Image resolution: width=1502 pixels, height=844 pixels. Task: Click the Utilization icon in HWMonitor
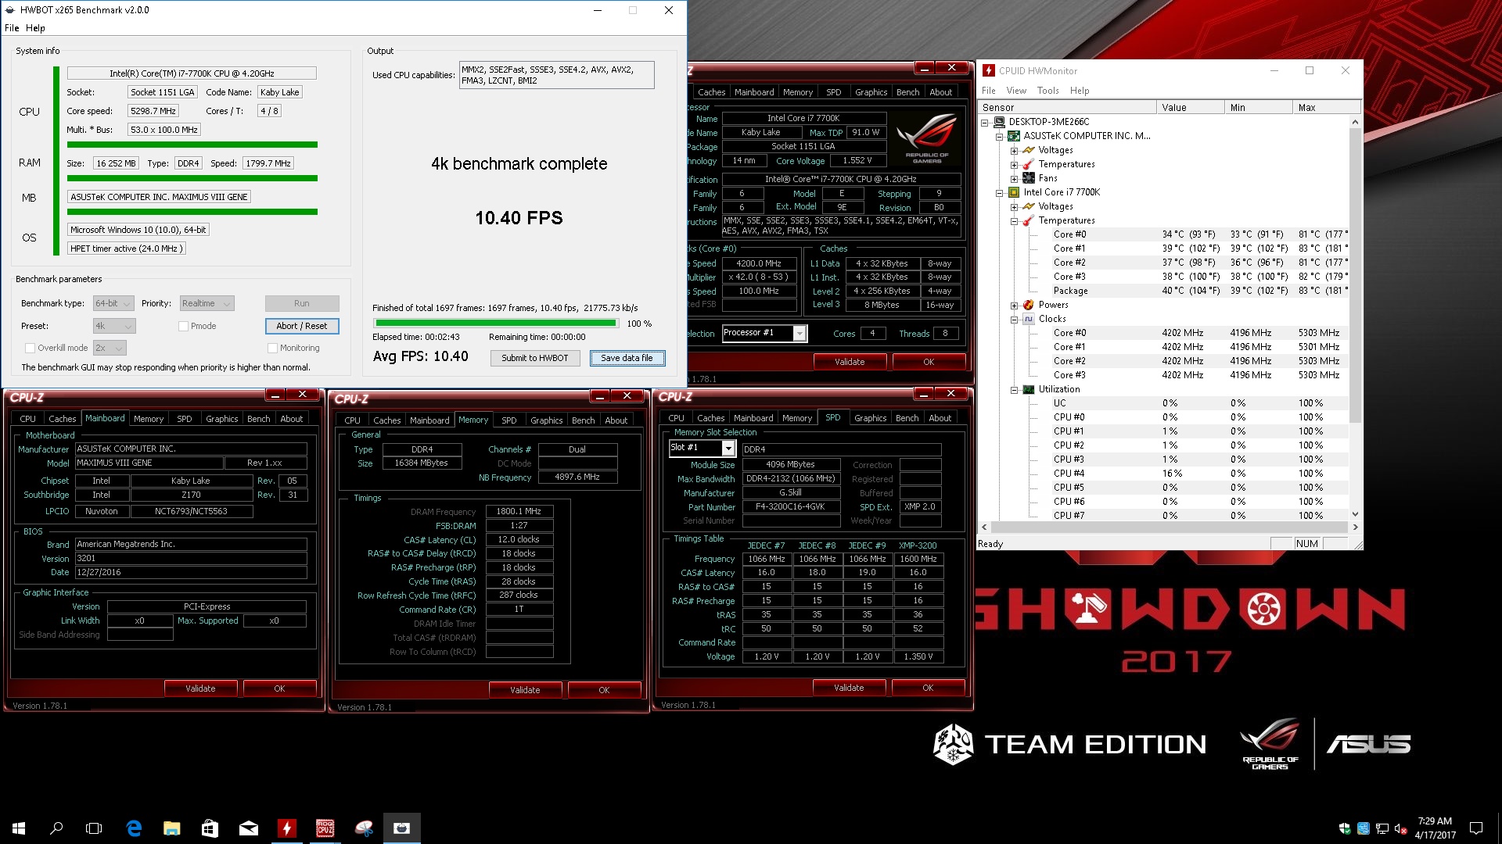point(1029,389)
